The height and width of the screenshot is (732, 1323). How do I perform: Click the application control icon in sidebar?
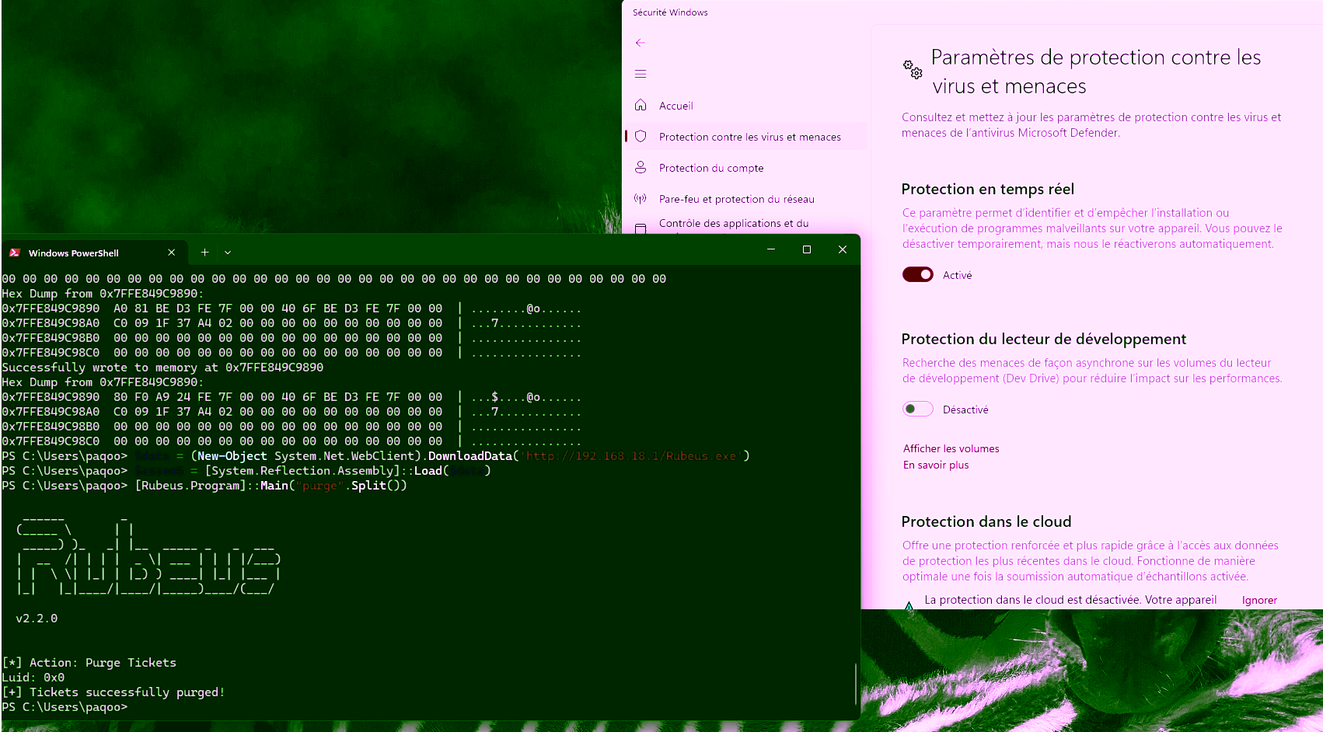[x=641, y=228]
